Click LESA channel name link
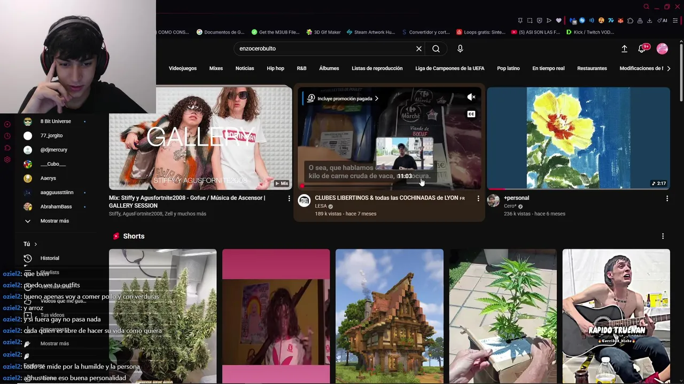Image resolution: width=684 pixels, height=384 pixels. pos(321,206)
